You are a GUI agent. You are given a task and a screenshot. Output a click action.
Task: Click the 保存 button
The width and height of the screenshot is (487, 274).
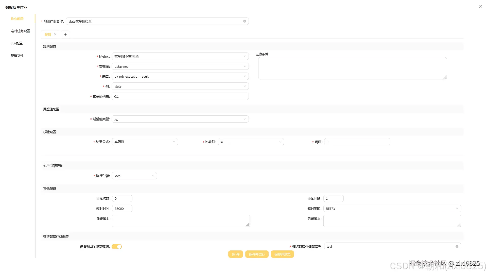[x=235, y=254]
